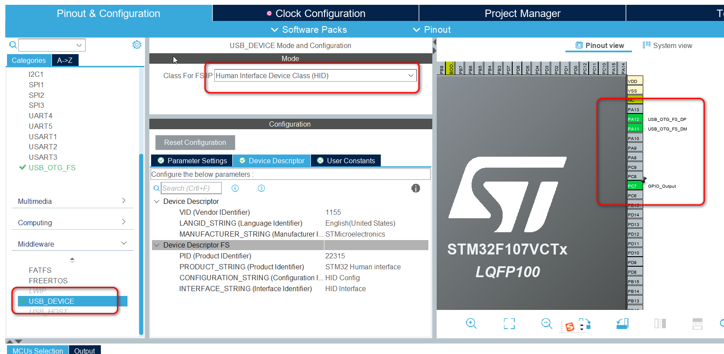Switch to the Categories tab
This screenshot has height=354, width=724.
click(x=29, y=60)
